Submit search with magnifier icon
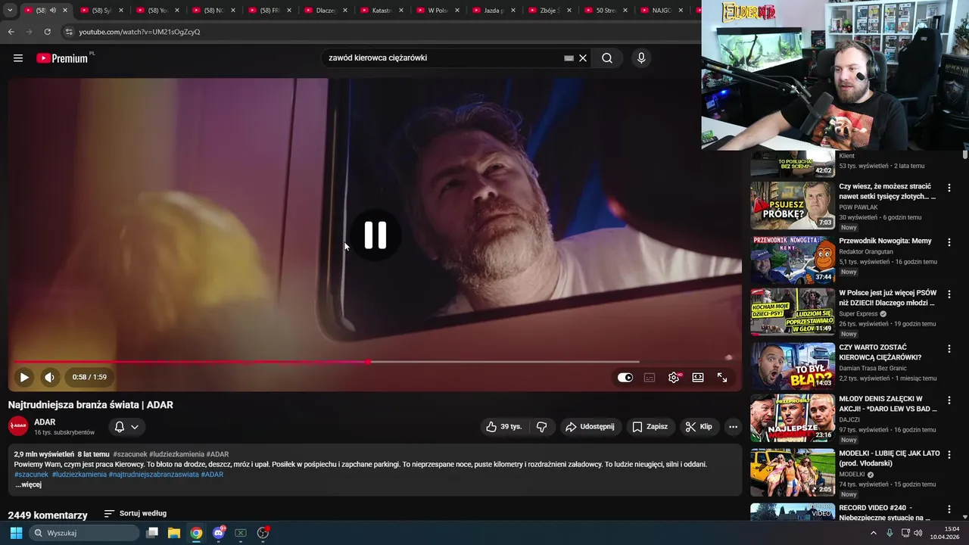The width and height of the screenshot is (969, 545). [607, 58]
